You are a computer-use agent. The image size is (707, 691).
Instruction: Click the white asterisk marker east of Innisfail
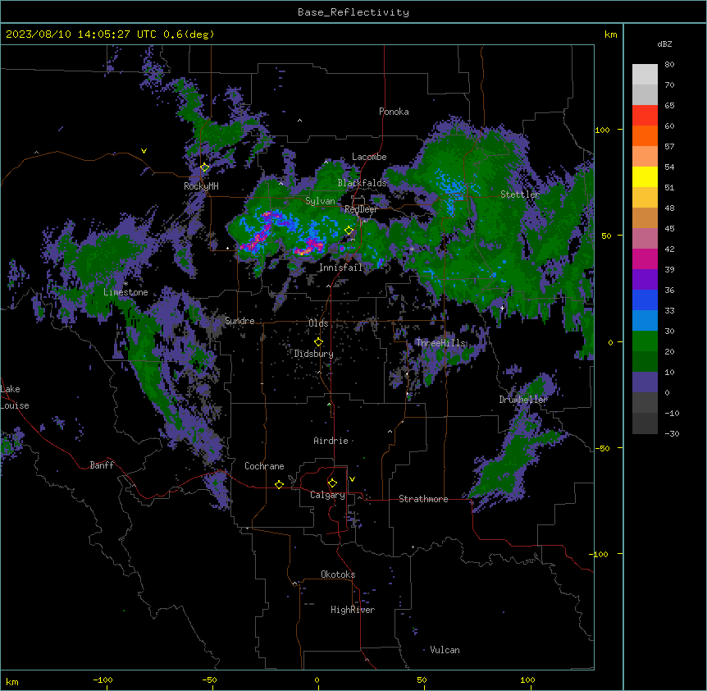[x=412, y=249]
